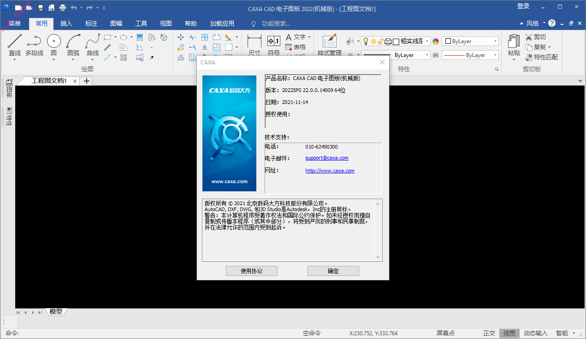
Task: Toggle 动态输入 dynamic input
Action: pos(536,333)
